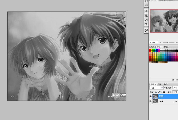Viewport: 178px width, 120px height.
Task: Open the Tool Presets panel icon
Action: click(146, 30)
